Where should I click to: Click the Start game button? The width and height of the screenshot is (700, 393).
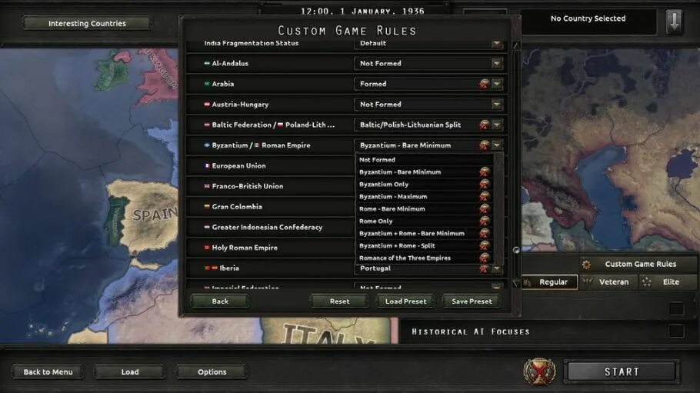pyautogui.click(x=622, y=371)
